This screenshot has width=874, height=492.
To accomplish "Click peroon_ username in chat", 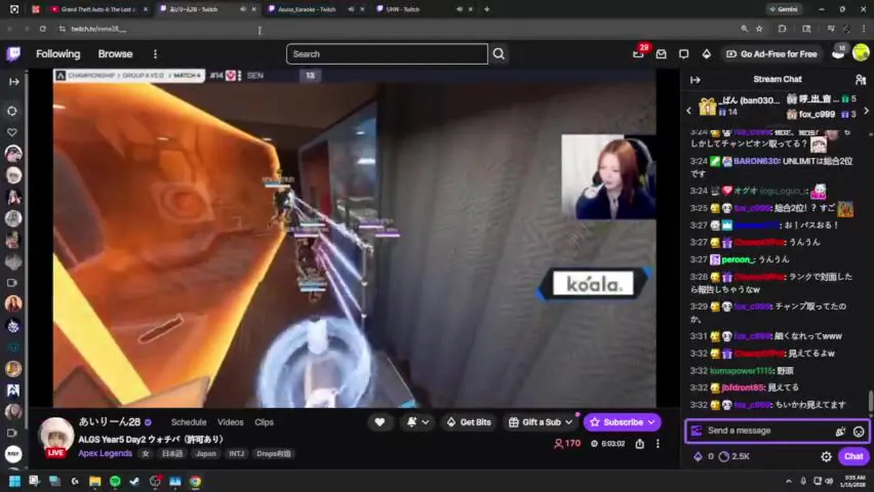I will click(739, 260).
